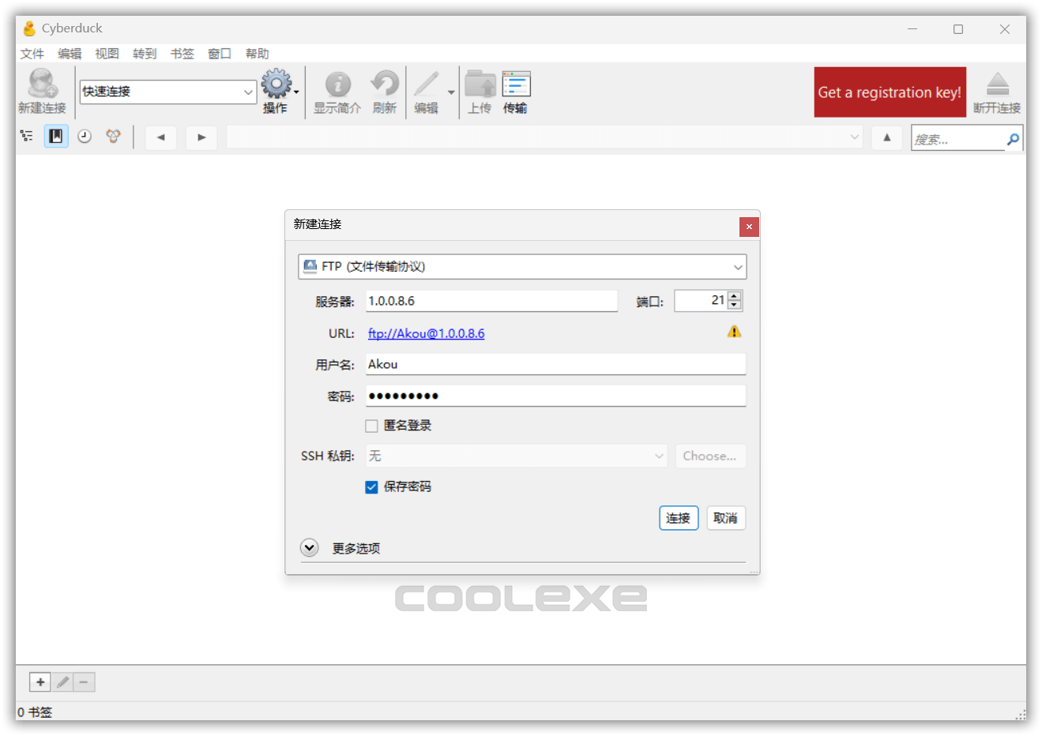Viewport: 1042px width, 736px height.
Task: Expand the 更多选项 more options section
Action: pos(309,547)
